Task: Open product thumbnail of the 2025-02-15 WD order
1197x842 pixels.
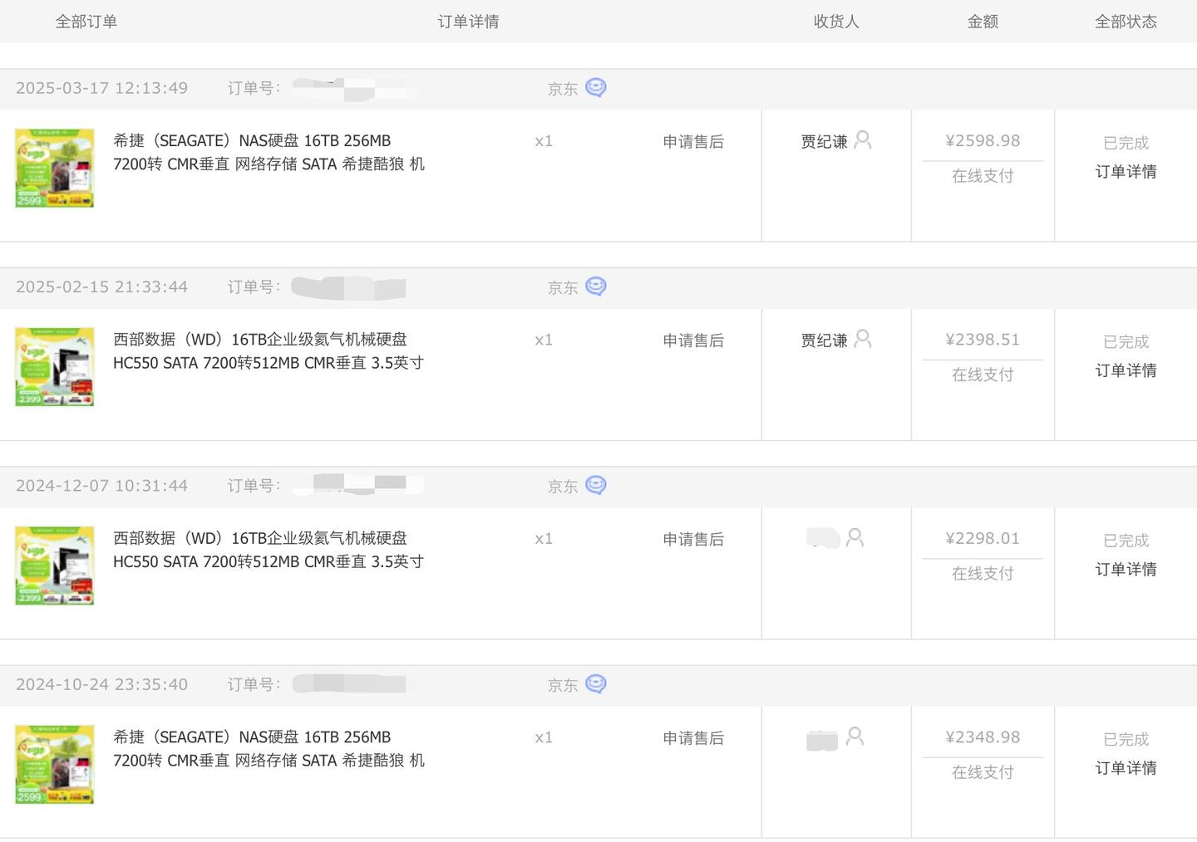Action: tap(55, 367)
